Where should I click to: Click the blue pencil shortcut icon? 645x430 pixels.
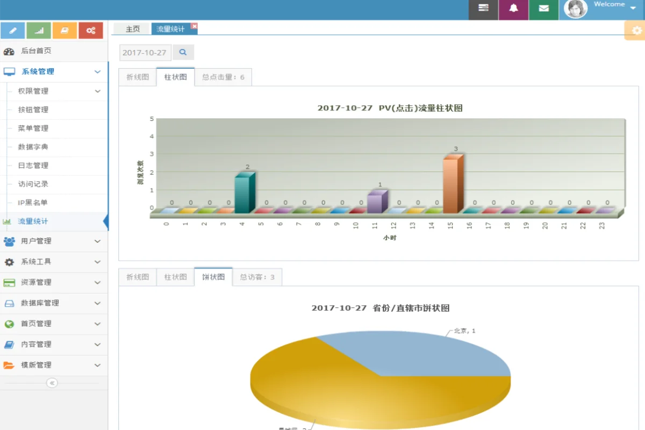[x=13, y=31]
